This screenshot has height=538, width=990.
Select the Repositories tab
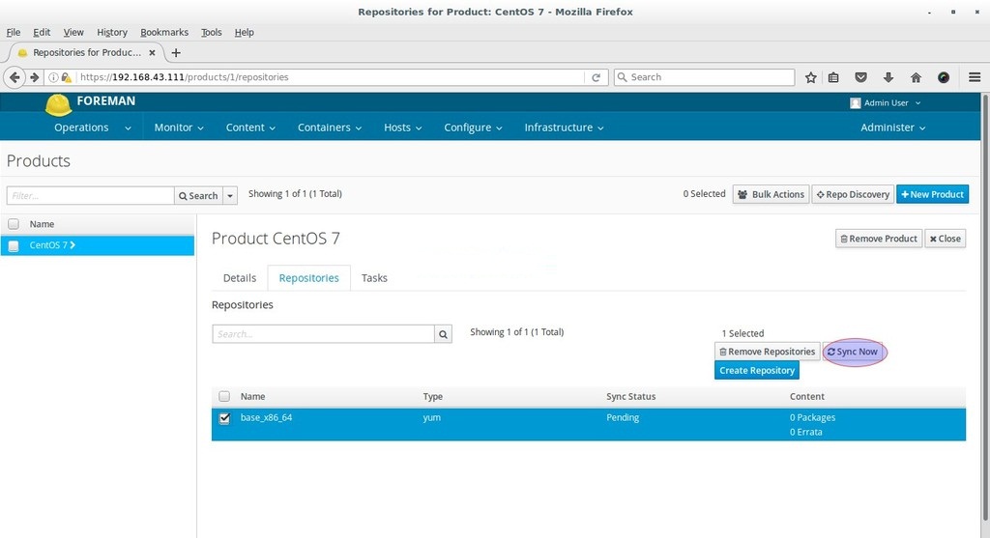[x=308, y=278]
